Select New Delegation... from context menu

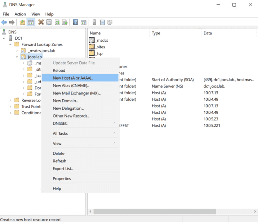click(x=80, y=108)
